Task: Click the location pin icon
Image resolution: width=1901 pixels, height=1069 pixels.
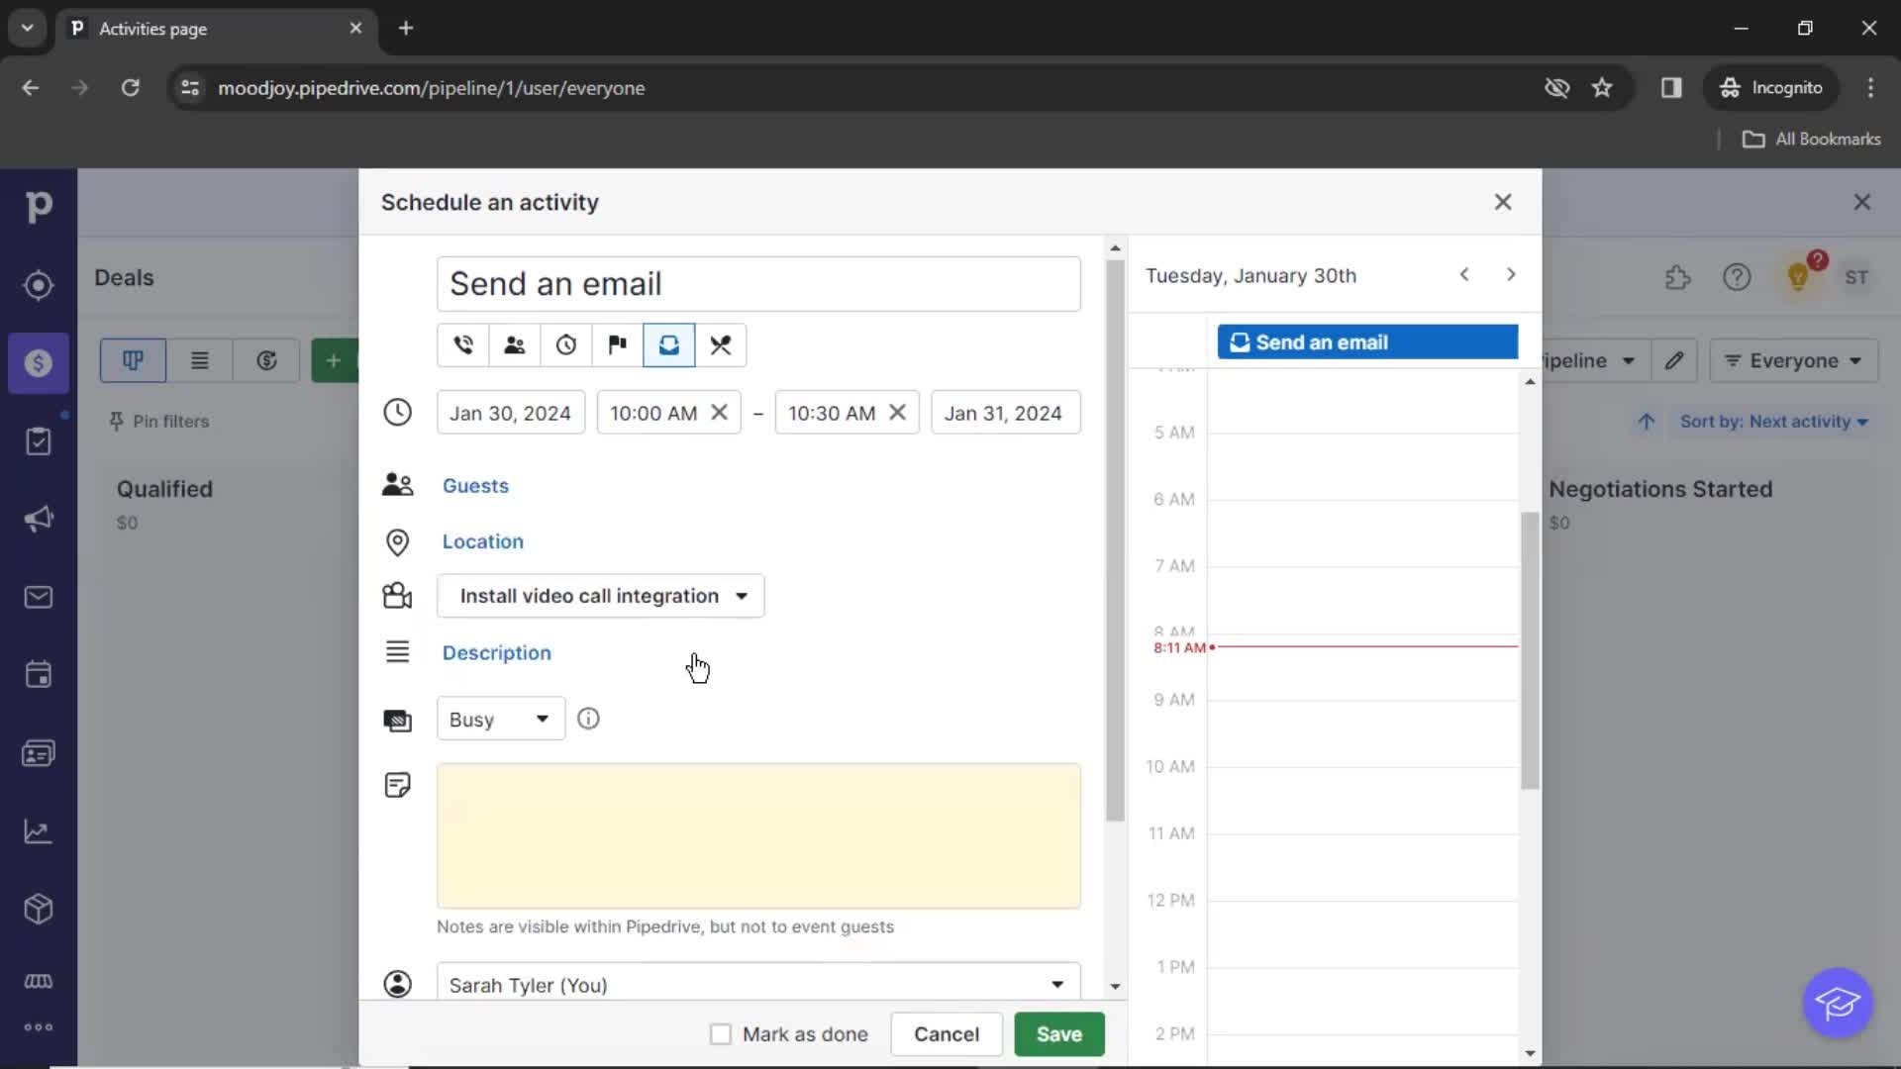Action: pos(397,540)
